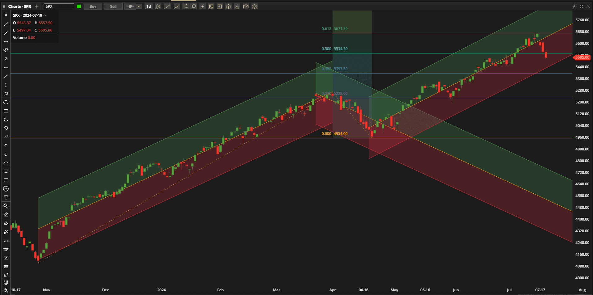
Task: Expand the drawing toolbar with double chevron
Action: coord(6,15)
